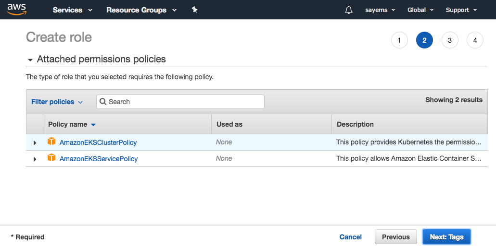Click the None value in AmazonEKSServicePolicy row

pyautogui.click(x=224, y=158)
